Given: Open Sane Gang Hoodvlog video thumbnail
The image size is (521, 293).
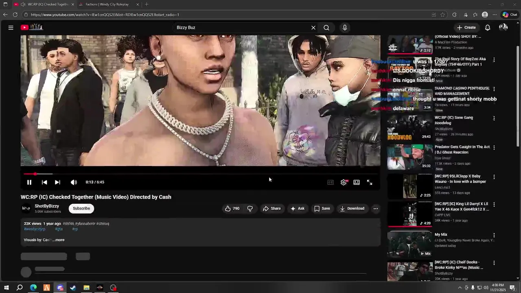Looking at the screenshot, I should point(410,127).
